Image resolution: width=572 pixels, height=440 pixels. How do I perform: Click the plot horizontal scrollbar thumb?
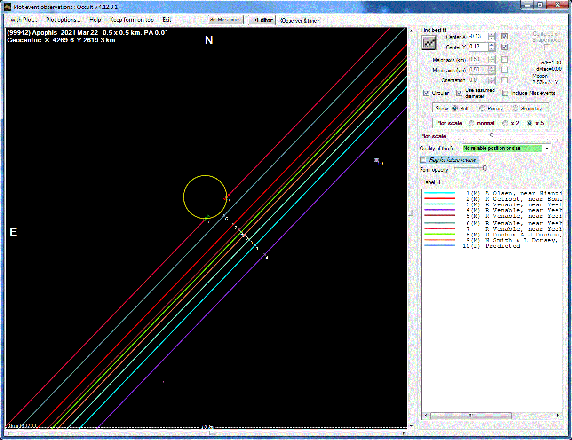point(213,433)
